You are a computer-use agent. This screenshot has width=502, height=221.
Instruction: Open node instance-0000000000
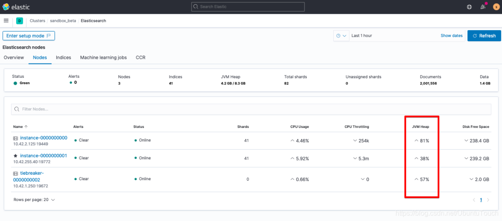44,138
